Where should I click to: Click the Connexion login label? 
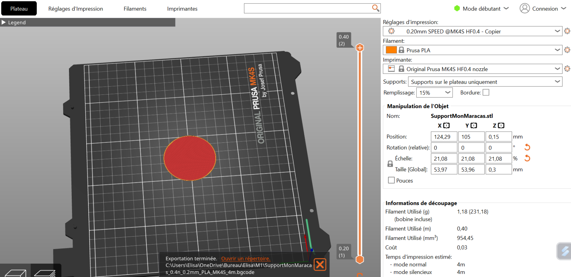tap(545, 8)
